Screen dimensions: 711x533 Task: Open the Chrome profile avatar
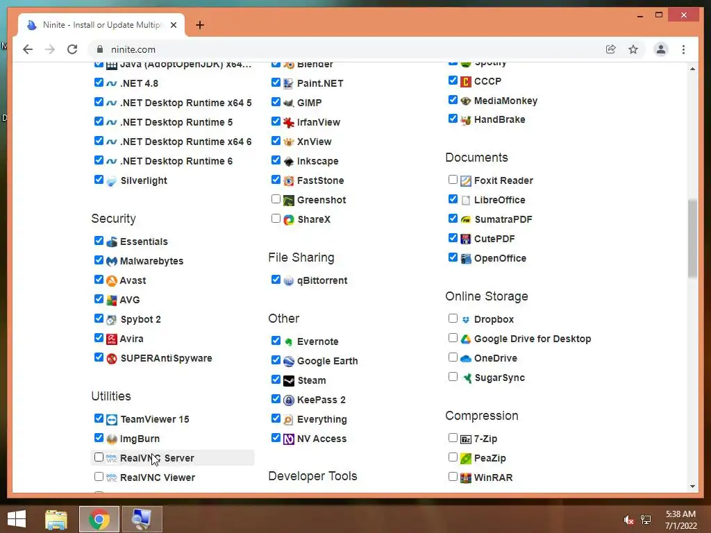click(x=661, y=49)
